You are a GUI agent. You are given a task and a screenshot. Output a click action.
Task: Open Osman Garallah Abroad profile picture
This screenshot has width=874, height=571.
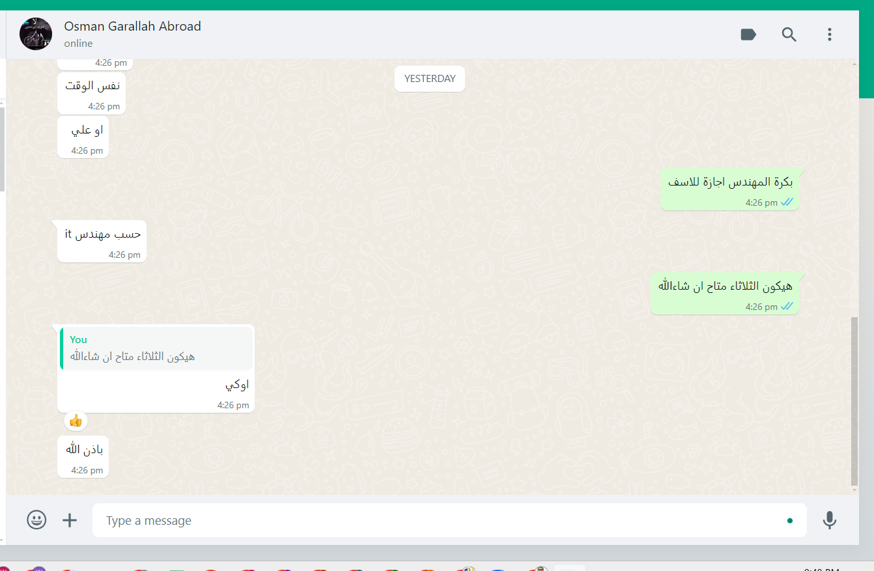[x=36, y=34]
